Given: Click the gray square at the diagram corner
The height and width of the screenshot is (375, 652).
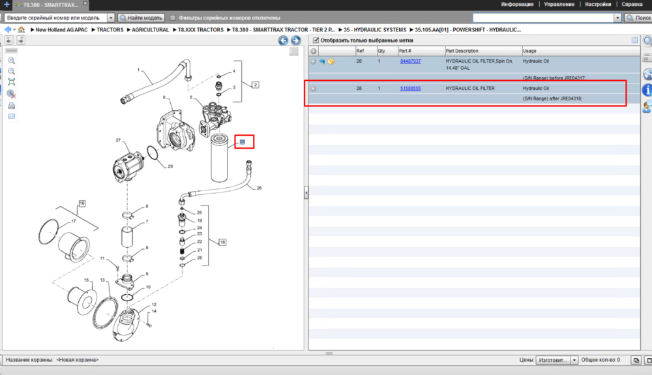Looking at the screenshot, I should (x=294, y=51).
